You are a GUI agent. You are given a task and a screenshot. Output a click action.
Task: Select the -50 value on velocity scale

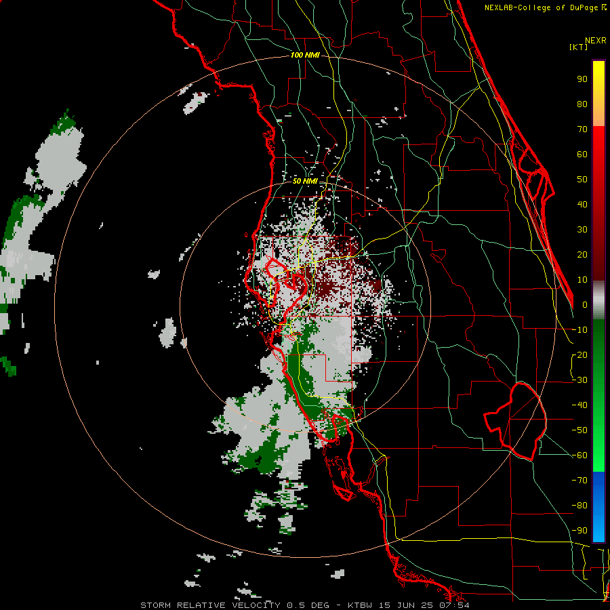point(579,430)
